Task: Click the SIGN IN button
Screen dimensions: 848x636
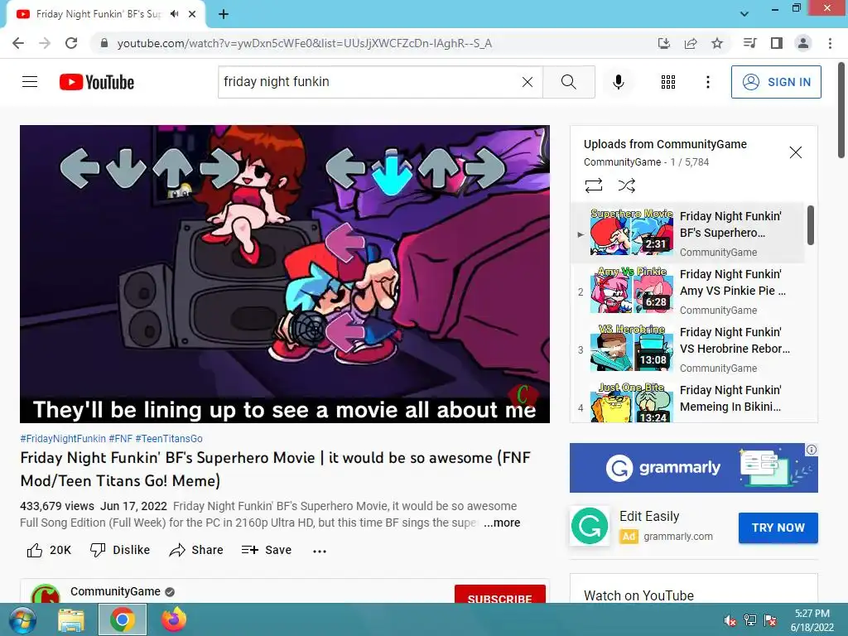Action: [x=775, y=82]
